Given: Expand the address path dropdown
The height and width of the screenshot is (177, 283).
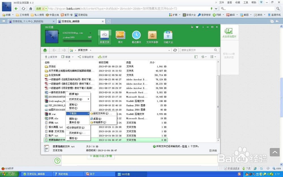Looking at the screenshot, I should (x=169, y=50).
